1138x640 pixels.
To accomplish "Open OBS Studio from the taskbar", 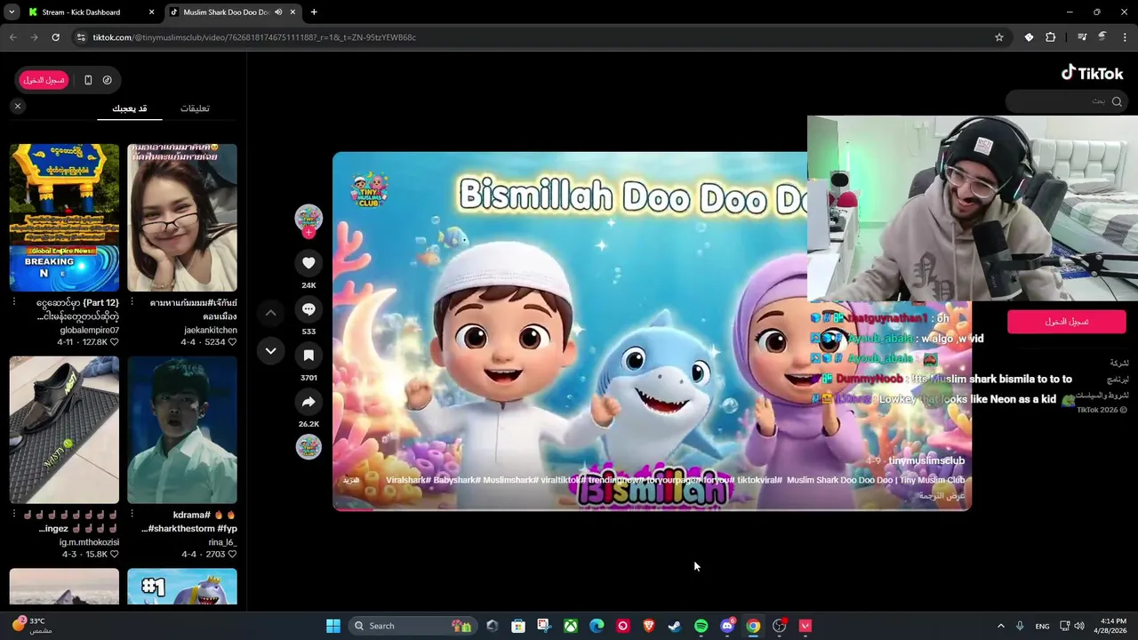I will click(780, 626).
